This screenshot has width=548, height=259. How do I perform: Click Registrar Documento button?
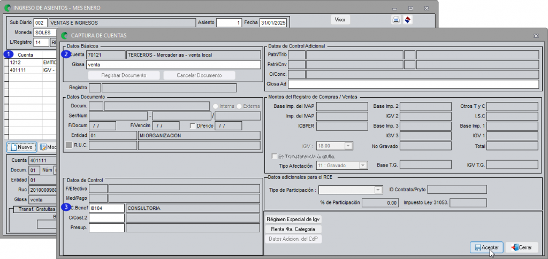(x=124, y=75)
